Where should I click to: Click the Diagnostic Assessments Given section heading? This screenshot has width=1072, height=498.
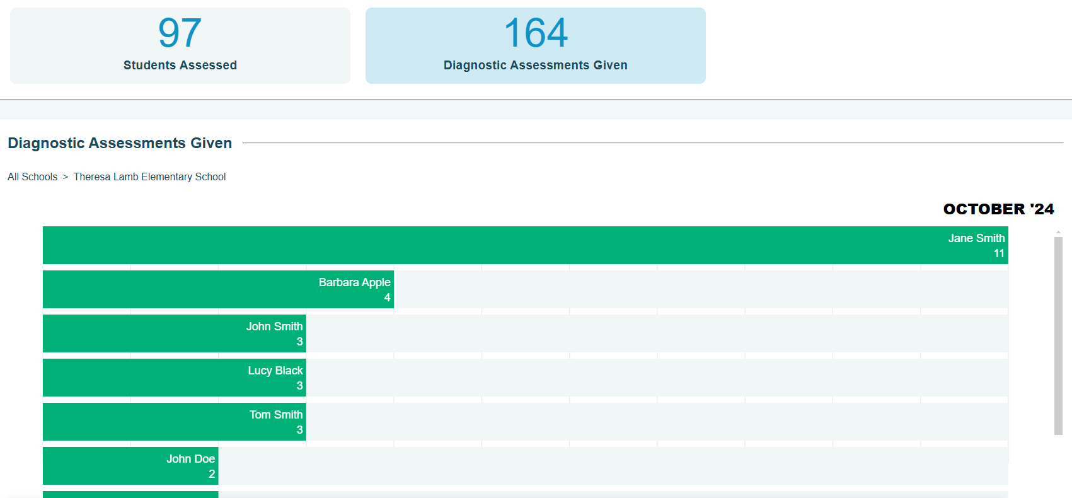(120, 143)
